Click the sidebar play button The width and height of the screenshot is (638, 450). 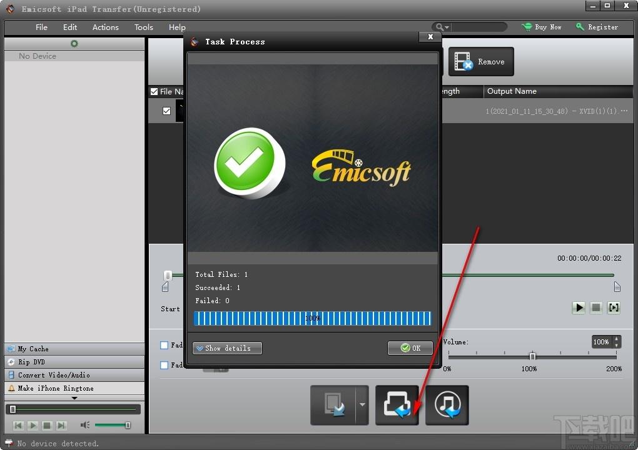pyautogui.click(x=33, y=425)
